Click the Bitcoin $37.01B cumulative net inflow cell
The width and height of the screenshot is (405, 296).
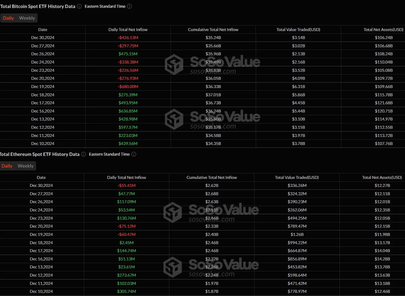[x=213, y=95]
